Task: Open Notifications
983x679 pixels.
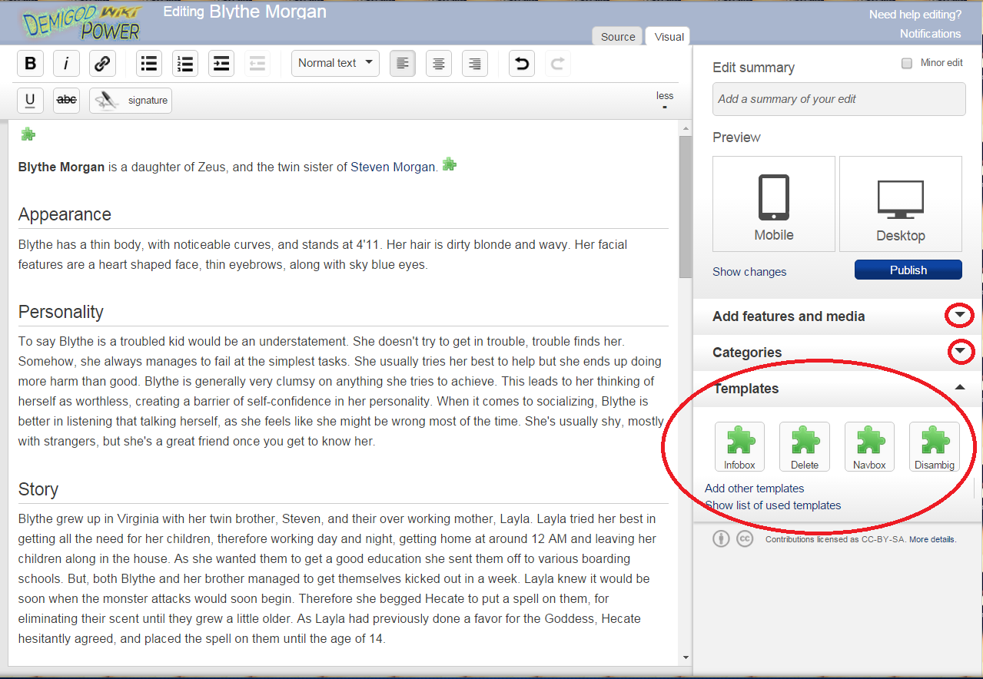Action: (931, 34)
